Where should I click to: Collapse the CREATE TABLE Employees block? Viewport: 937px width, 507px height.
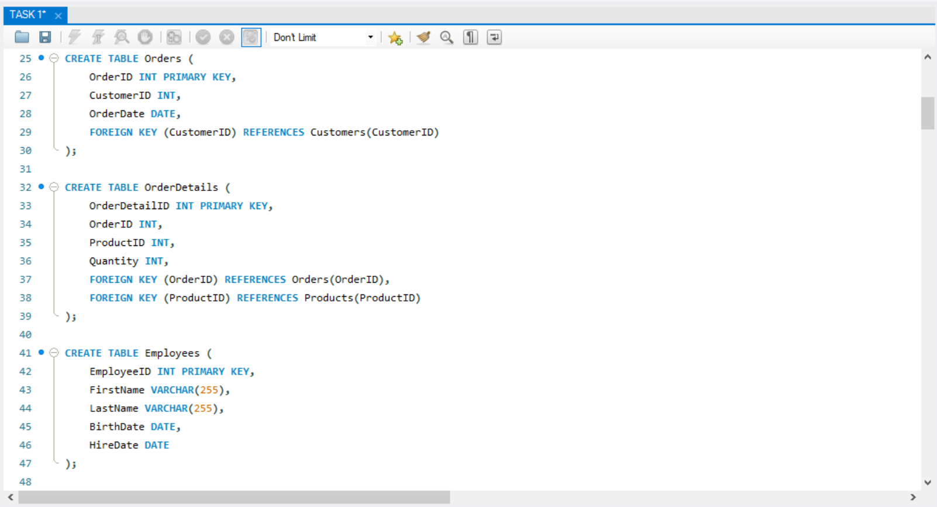tap(54, 353)
